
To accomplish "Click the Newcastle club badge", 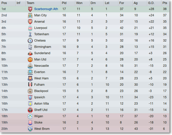I will point(30,66).
